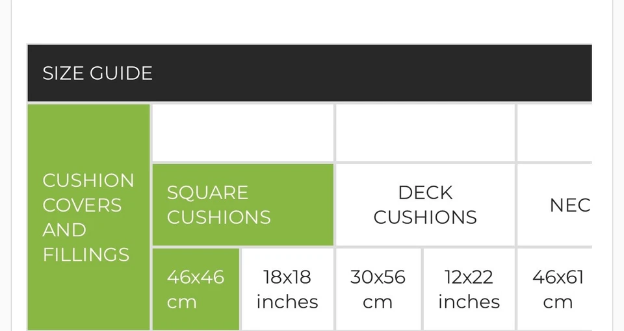The width and height of the screenshot is (624, 331).
Task: Click the blank cell above NEC heading
Action: pos(554,132)
